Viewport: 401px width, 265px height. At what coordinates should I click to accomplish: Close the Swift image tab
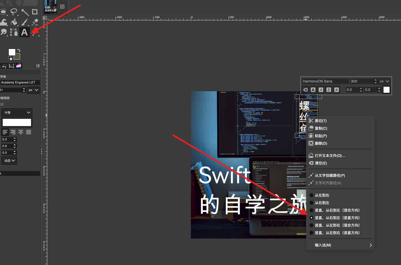click(62, 7)
